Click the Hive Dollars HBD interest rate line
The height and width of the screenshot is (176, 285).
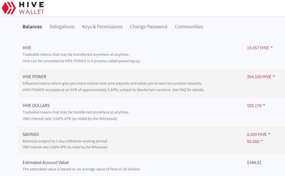point(70,119)
